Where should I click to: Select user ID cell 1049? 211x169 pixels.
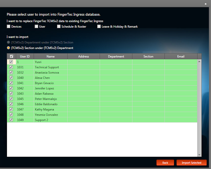(x=25, y=120)
